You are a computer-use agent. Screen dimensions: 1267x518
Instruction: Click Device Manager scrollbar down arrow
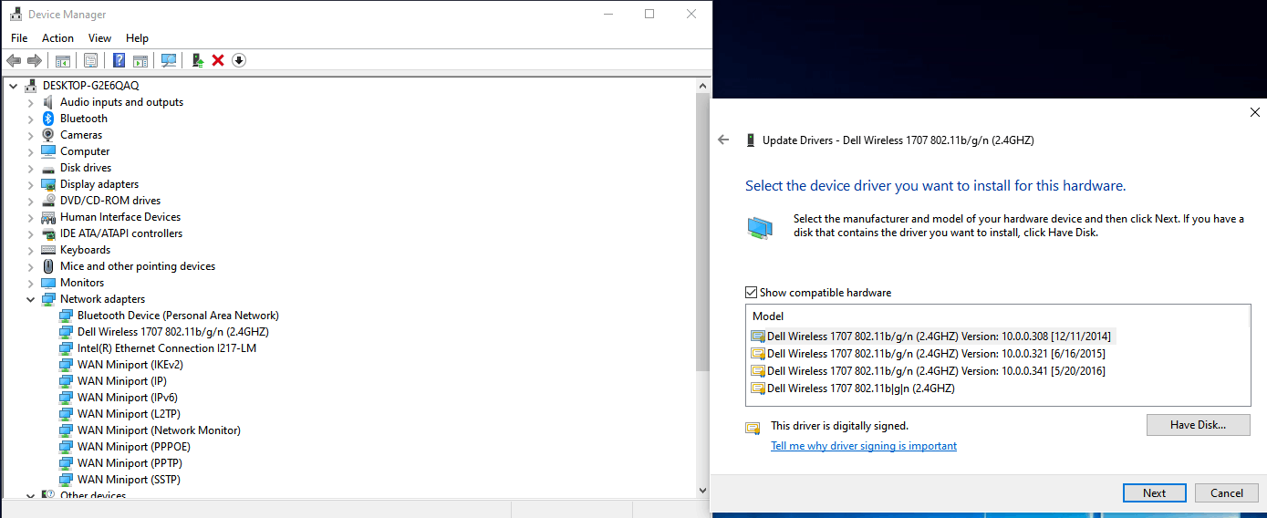coord(702,491)
